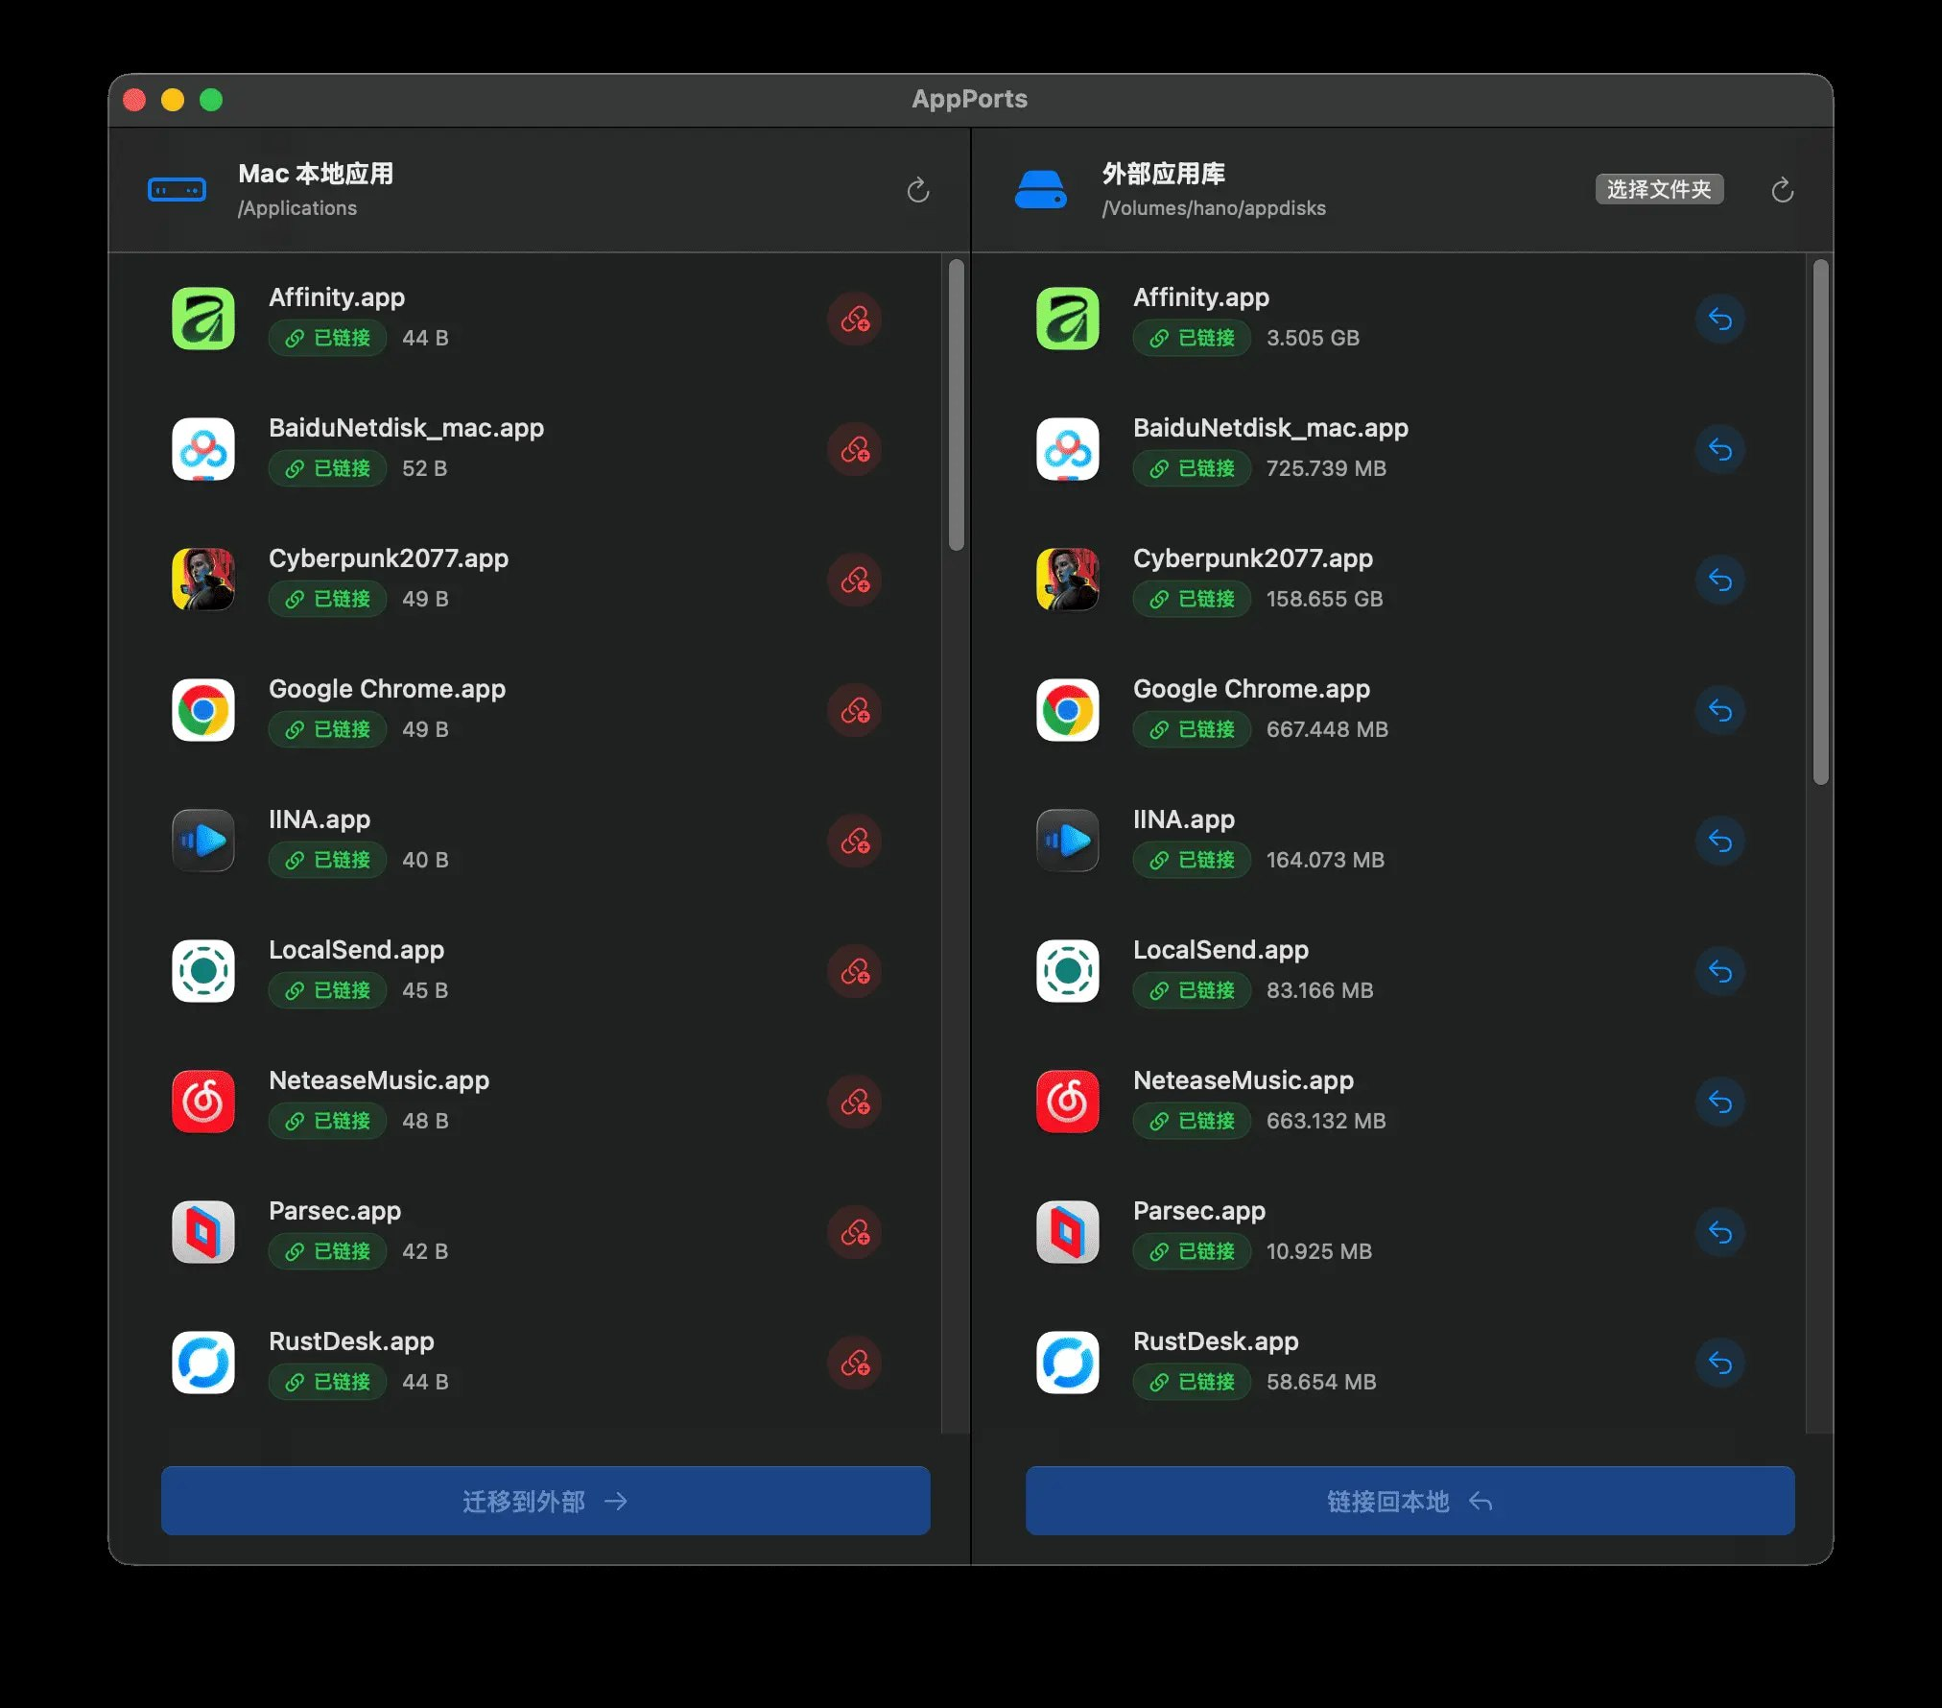Select the NeteaseMusic icon on the left

[x=202, y=1103]
